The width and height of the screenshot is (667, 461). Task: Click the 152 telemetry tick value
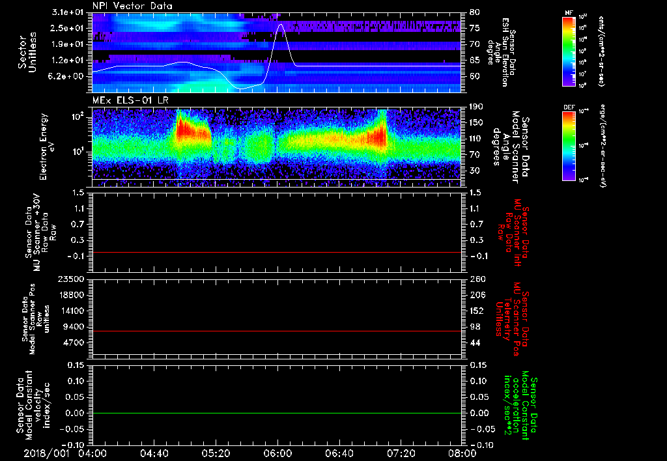(x=477, y=311)
